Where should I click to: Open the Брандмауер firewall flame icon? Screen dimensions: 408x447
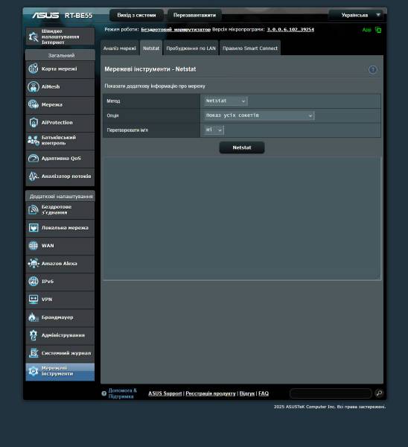(34, 317)
